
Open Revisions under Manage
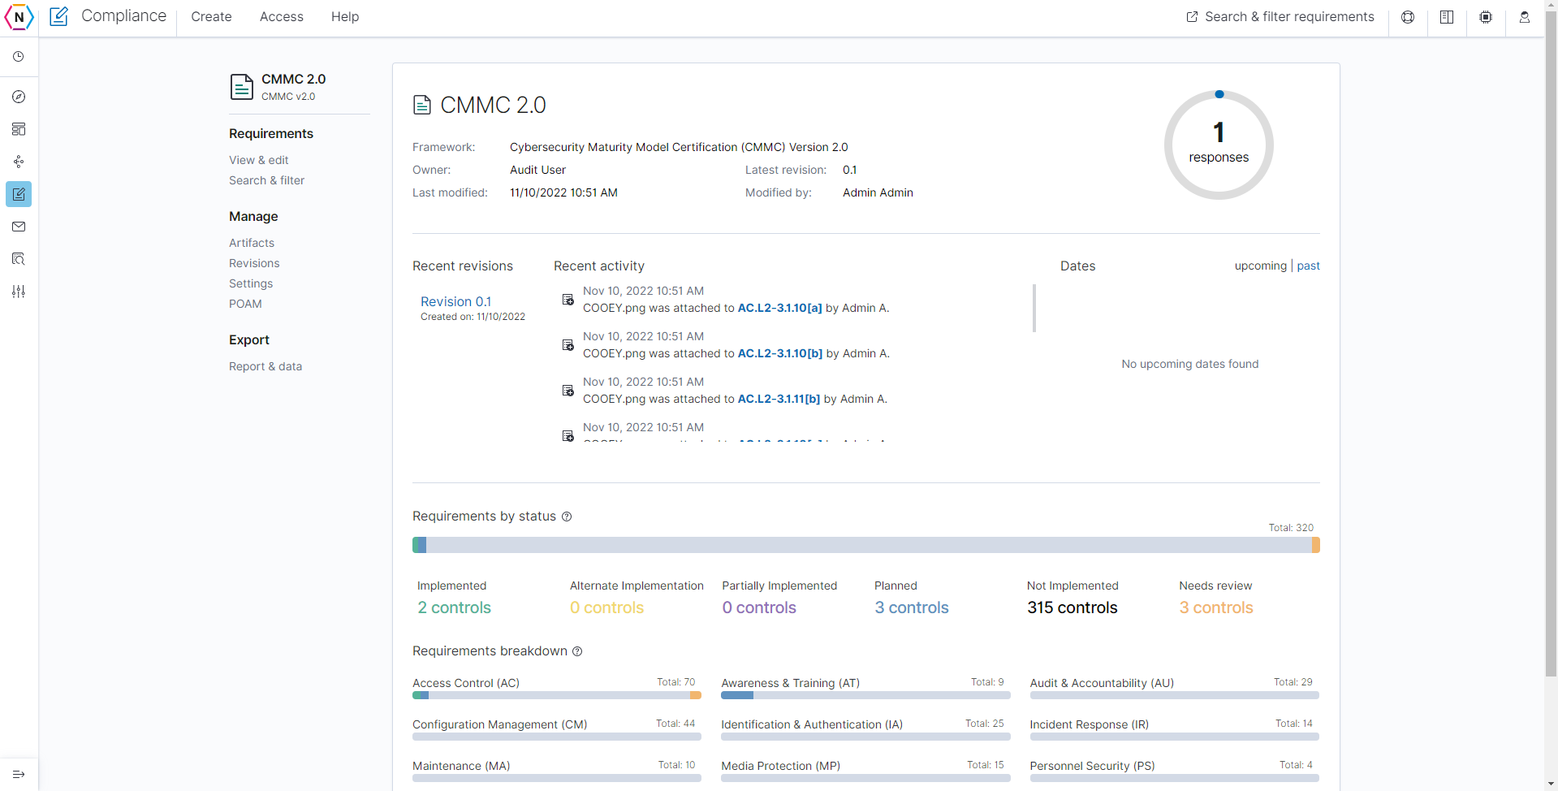tap(254, 263)
